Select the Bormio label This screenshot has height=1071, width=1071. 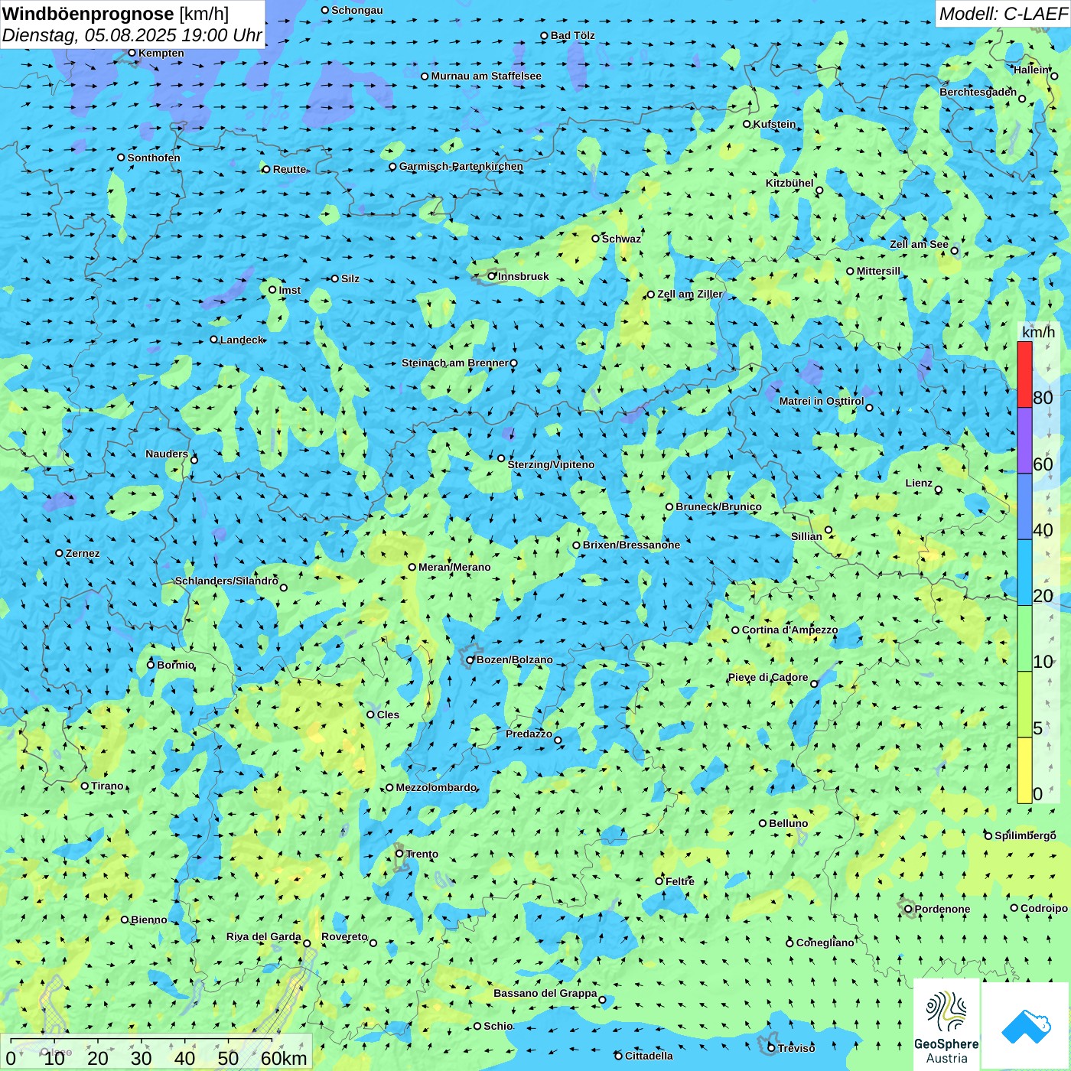[176, 665]
